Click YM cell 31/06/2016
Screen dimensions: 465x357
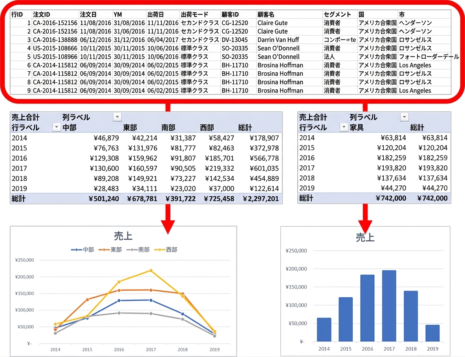pos(129,31)
